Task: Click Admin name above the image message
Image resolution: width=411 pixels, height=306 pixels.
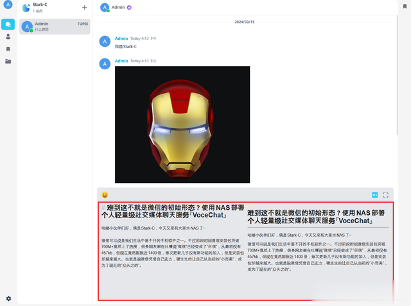Action: [x=121, y=61]
